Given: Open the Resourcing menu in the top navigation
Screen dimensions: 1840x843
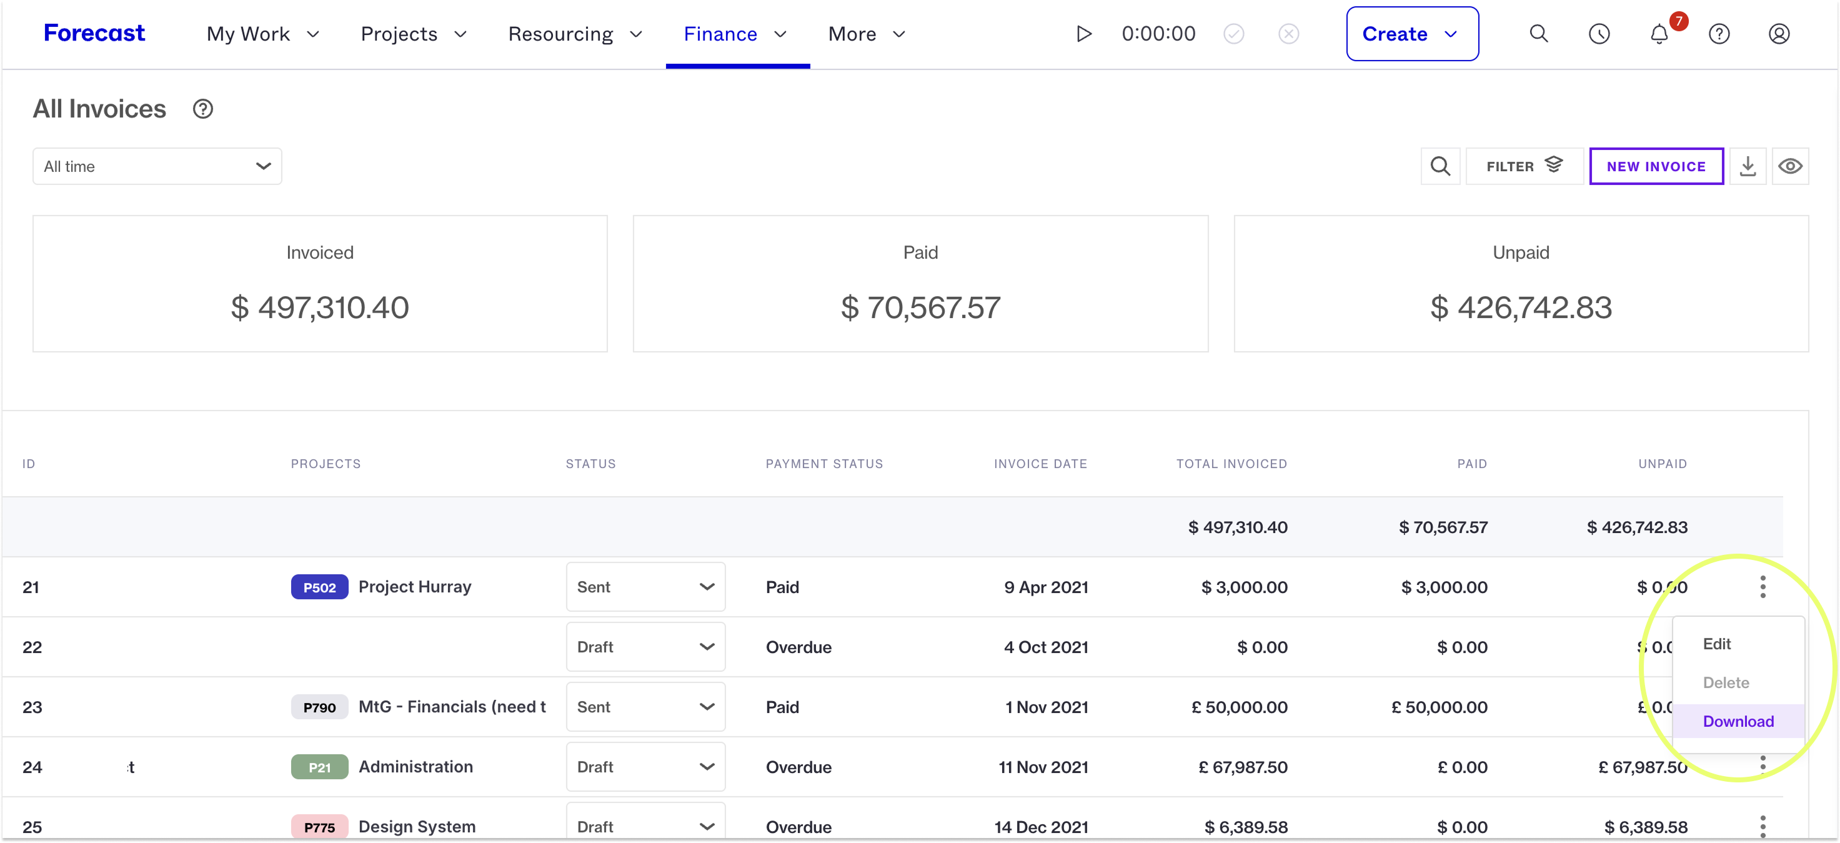Looking at the screenshot, I should tap(575, 34).
